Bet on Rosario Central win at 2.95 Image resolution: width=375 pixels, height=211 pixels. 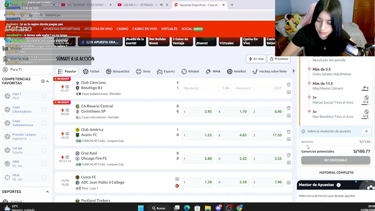tap(197, 112)
